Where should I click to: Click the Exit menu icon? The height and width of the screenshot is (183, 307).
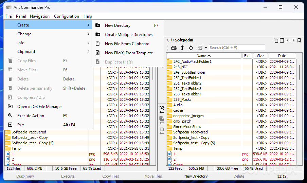click(x=10, y=125)
